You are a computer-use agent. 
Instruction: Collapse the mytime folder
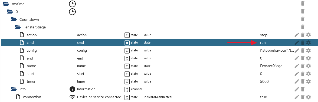(x=6, y=4)
